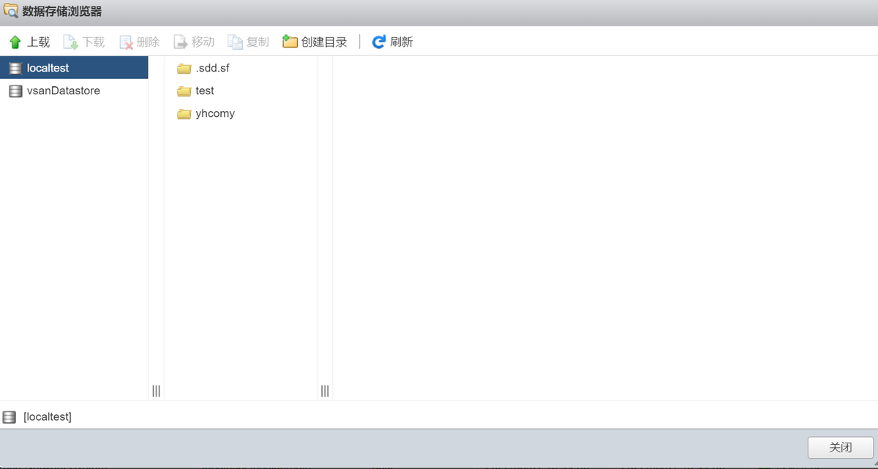
Task: Click the create directory folder icon
Action: (290, 42)
